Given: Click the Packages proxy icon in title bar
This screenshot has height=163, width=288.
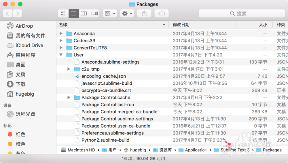Looking at the screenshot, I should pos(132,4).
